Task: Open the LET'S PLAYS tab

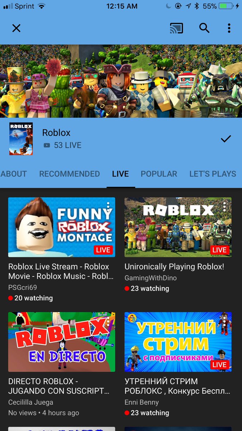Action: (x=213, y=174)
